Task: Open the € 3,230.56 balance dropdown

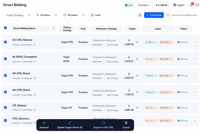Action: (x=162, y=5)
